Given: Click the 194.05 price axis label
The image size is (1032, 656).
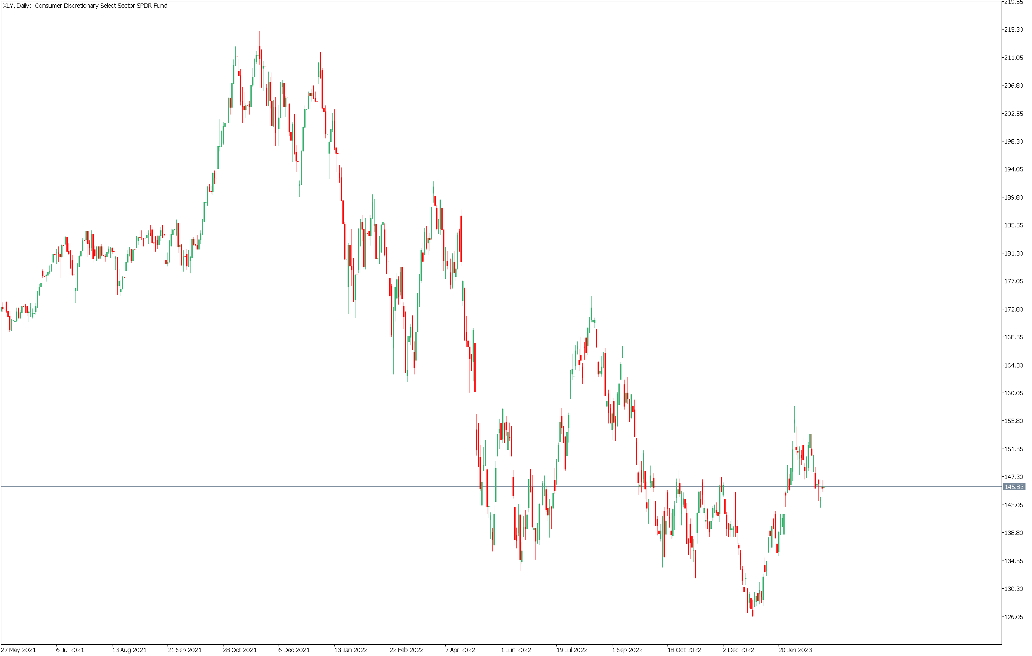Looking at the screenshot, I should point(1014,169).
